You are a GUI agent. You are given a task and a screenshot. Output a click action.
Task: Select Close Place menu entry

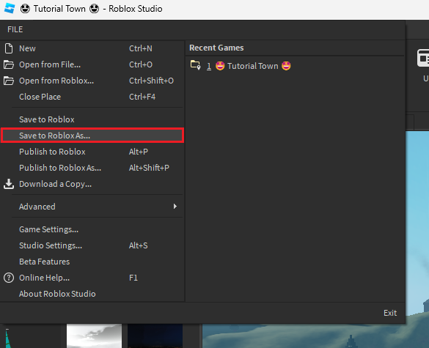point(92,97)
